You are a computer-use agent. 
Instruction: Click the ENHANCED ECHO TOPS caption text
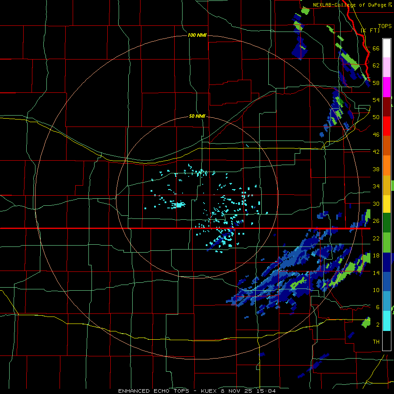coord(153,391)
